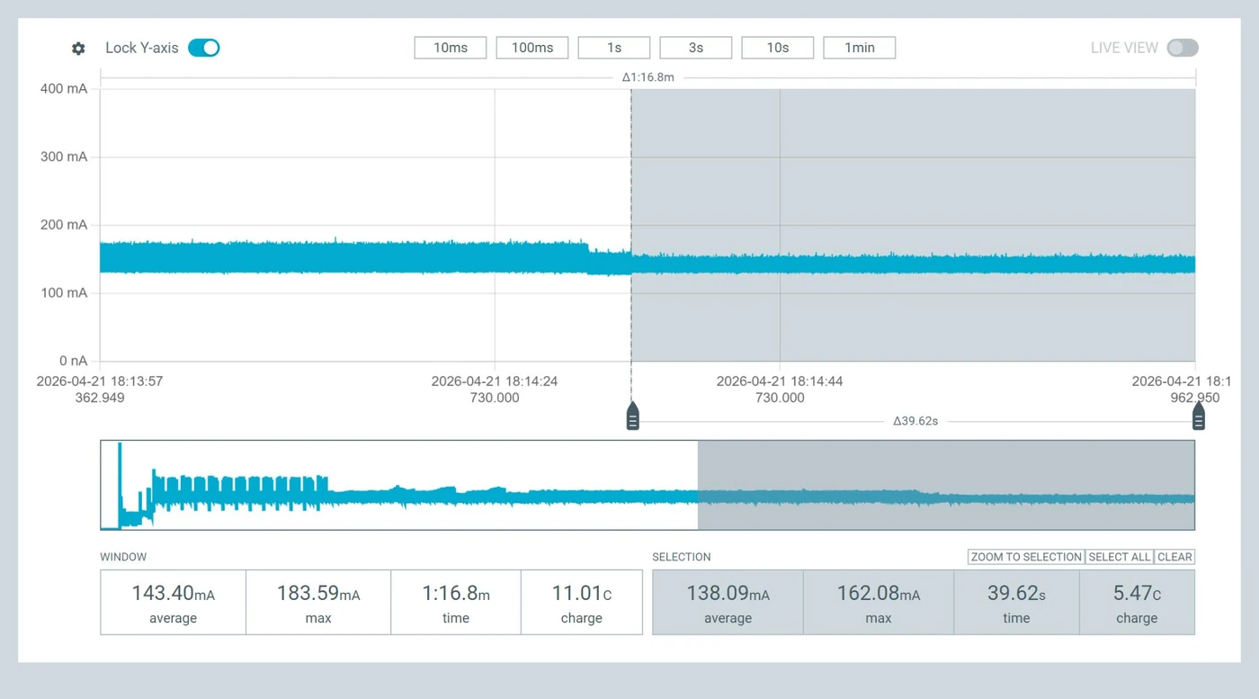
Task: Click the LIVE VIEW label text
Action: tap(1124, 48)
